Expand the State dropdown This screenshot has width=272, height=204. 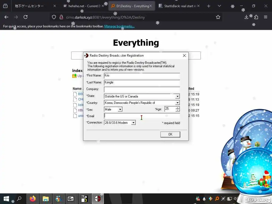point(177,96)
